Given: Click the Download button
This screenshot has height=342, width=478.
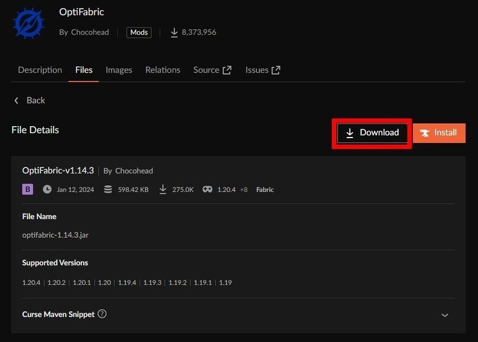Looking at the screenshot, I should coord(372,133).
